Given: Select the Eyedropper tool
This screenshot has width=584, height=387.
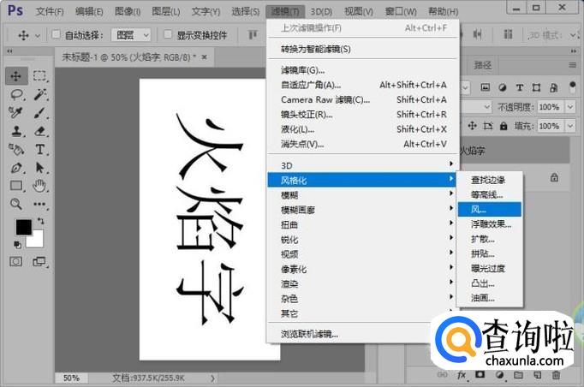Looking at the screenshot, I should pyautogui.click(x=16, y=112).
